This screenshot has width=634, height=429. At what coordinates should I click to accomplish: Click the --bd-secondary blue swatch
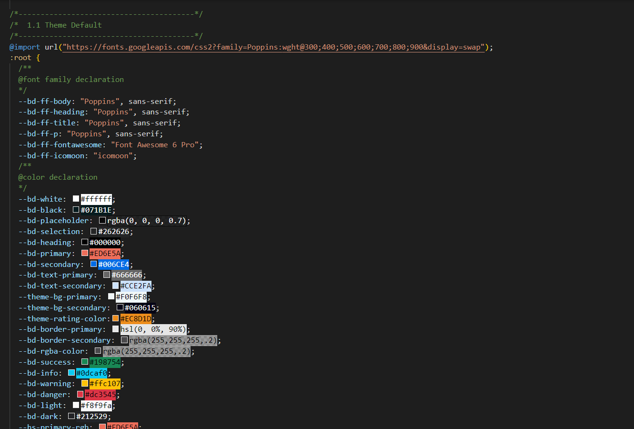(94, 264)
